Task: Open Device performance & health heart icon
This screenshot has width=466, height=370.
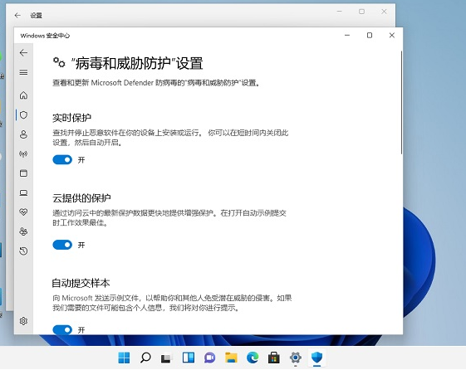Action: (23, 212)
